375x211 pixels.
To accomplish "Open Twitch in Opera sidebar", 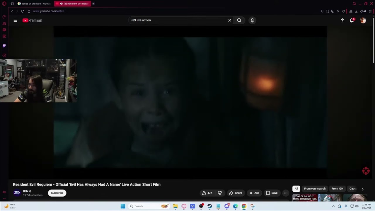I will [4, 46].
